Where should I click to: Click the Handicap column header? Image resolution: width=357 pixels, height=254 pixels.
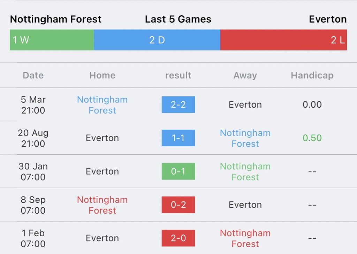312,76
